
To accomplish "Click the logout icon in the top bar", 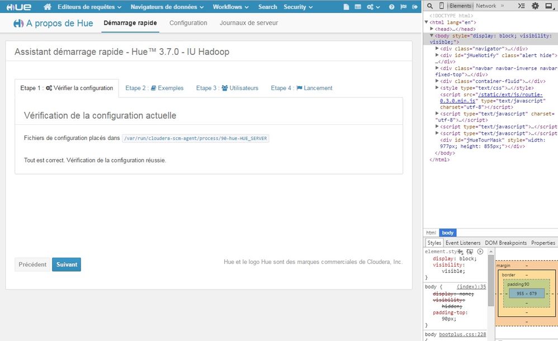I will [x=415, y=6].
